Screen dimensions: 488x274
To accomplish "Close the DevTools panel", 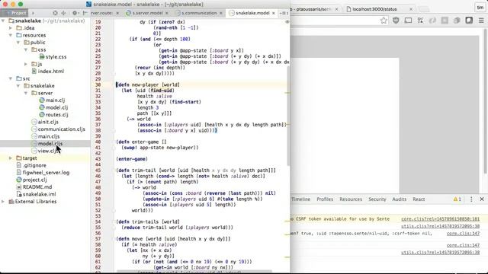I will (482, 199).
